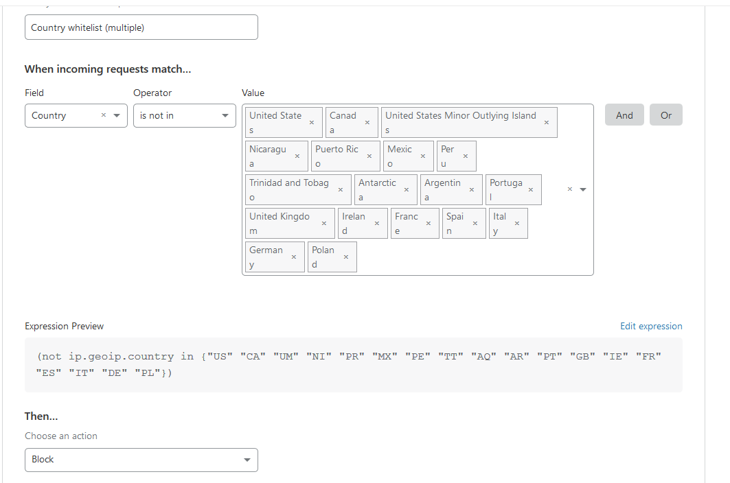Remove the Argentina tag

[471, 190]
